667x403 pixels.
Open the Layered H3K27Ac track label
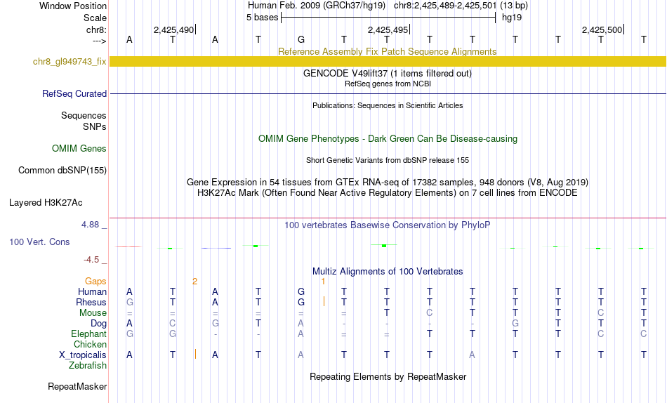(x=46, y=203)
